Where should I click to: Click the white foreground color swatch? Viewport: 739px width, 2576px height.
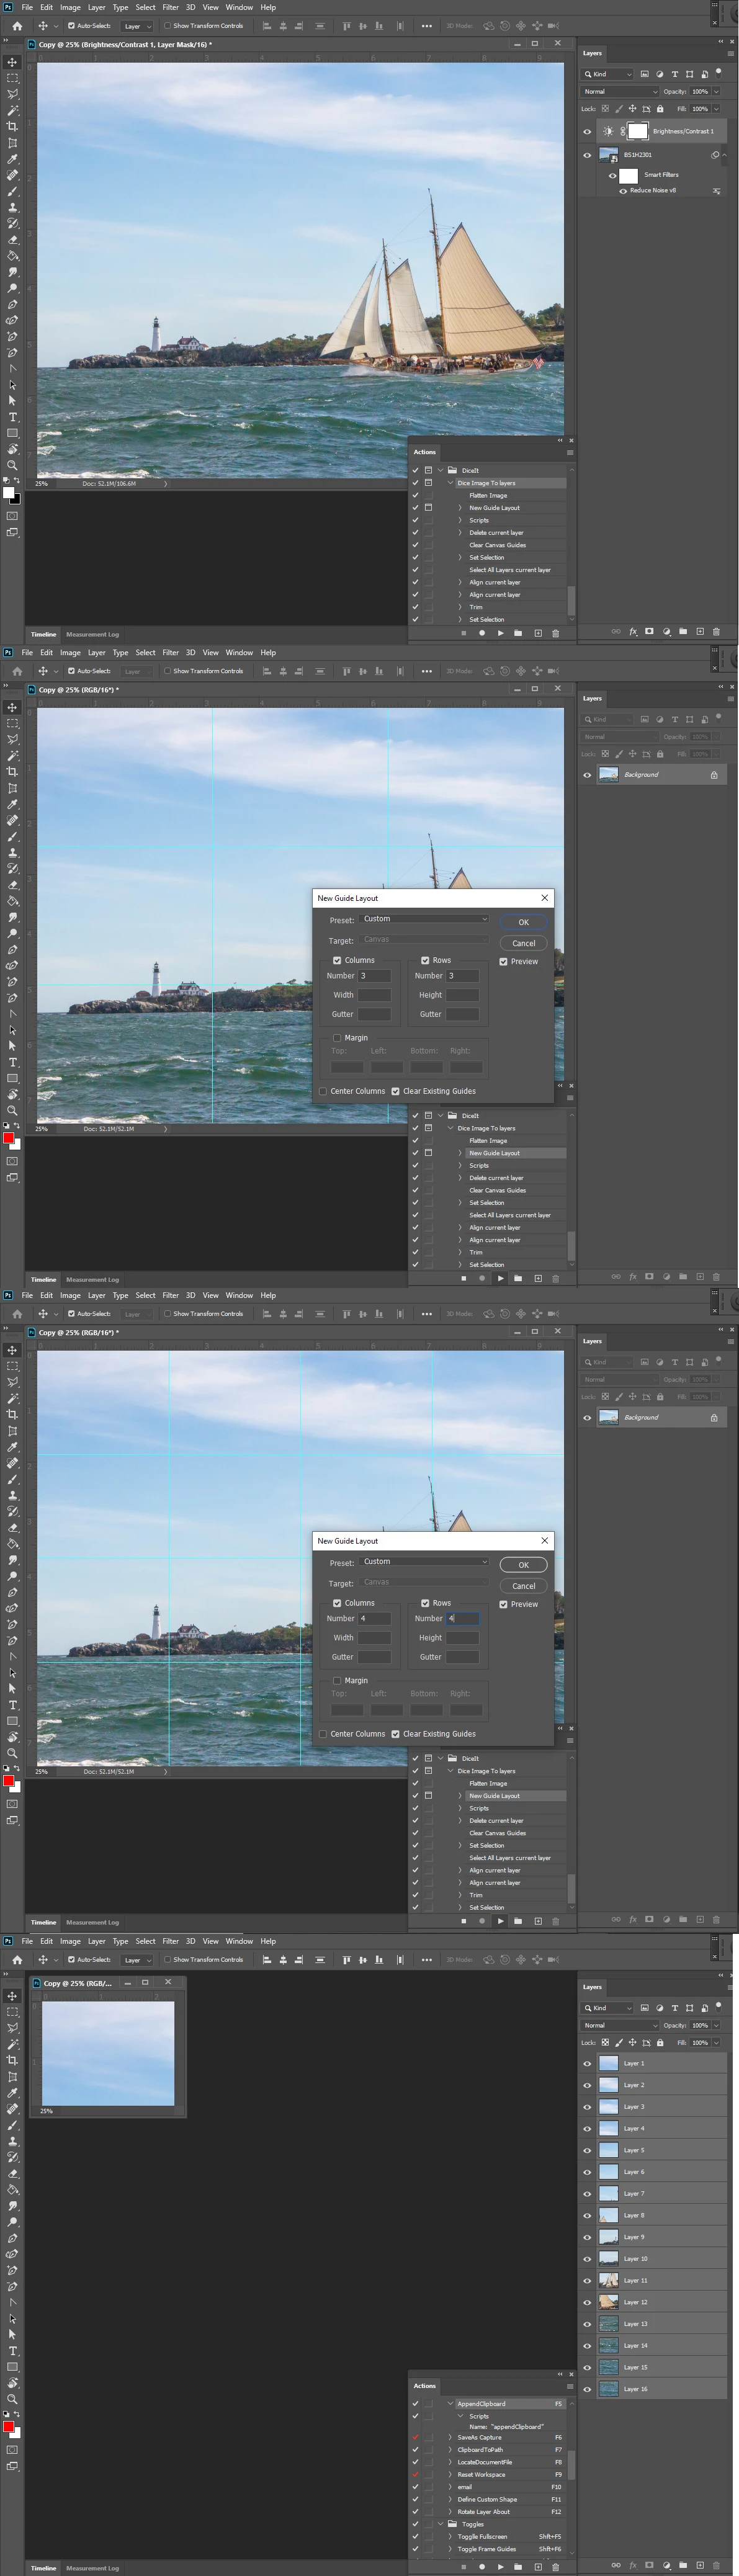(x=8, y=492)
